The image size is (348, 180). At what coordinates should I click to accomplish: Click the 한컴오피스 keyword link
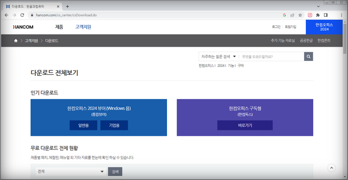pos(206,65)
